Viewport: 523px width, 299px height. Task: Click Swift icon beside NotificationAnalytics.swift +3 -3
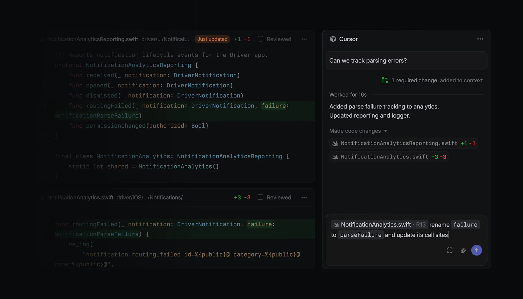click(335, 157)
